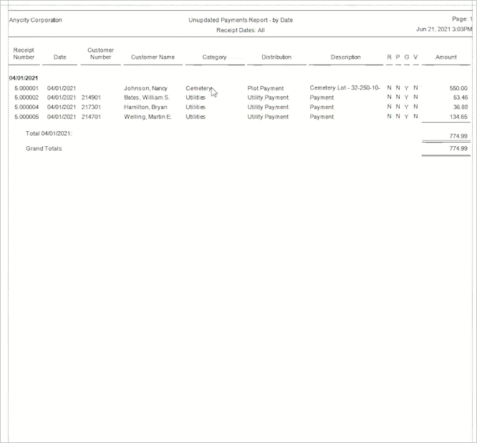The width and height of the screenshot is (477, 443).
Task: Click the Description column header
Action: point(345,57)
